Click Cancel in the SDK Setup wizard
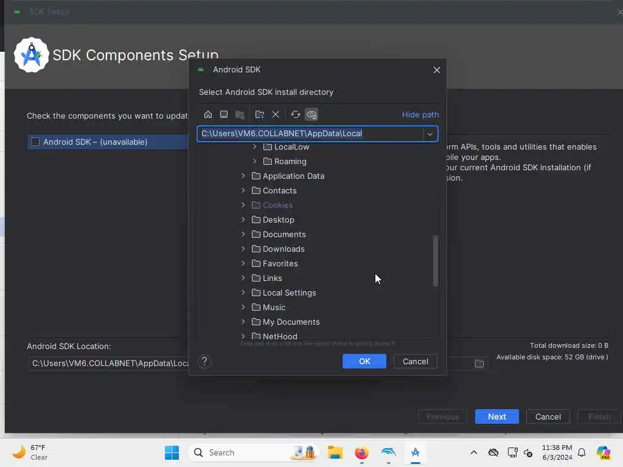Screen dimensions: 623x467 548,417
